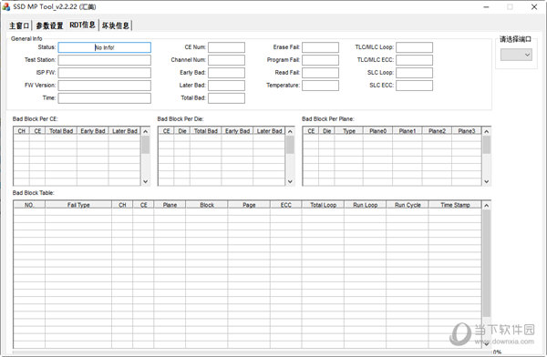Click scroll down arrow in Bad Block Per CE
547x357 pixels.
[146, 181]
